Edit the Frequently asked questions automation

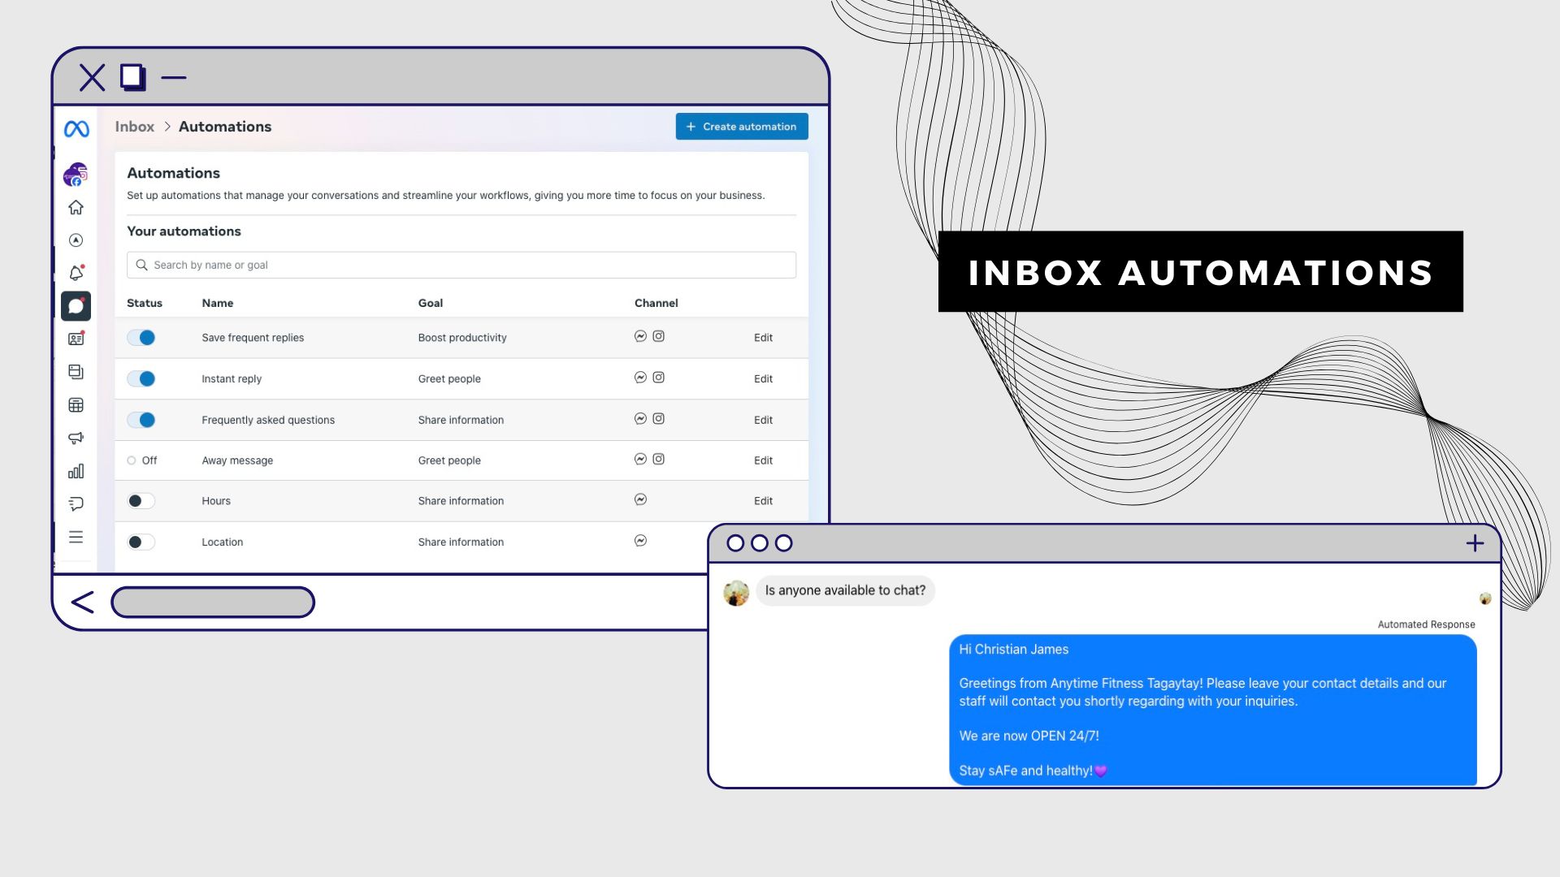[762, 420]
